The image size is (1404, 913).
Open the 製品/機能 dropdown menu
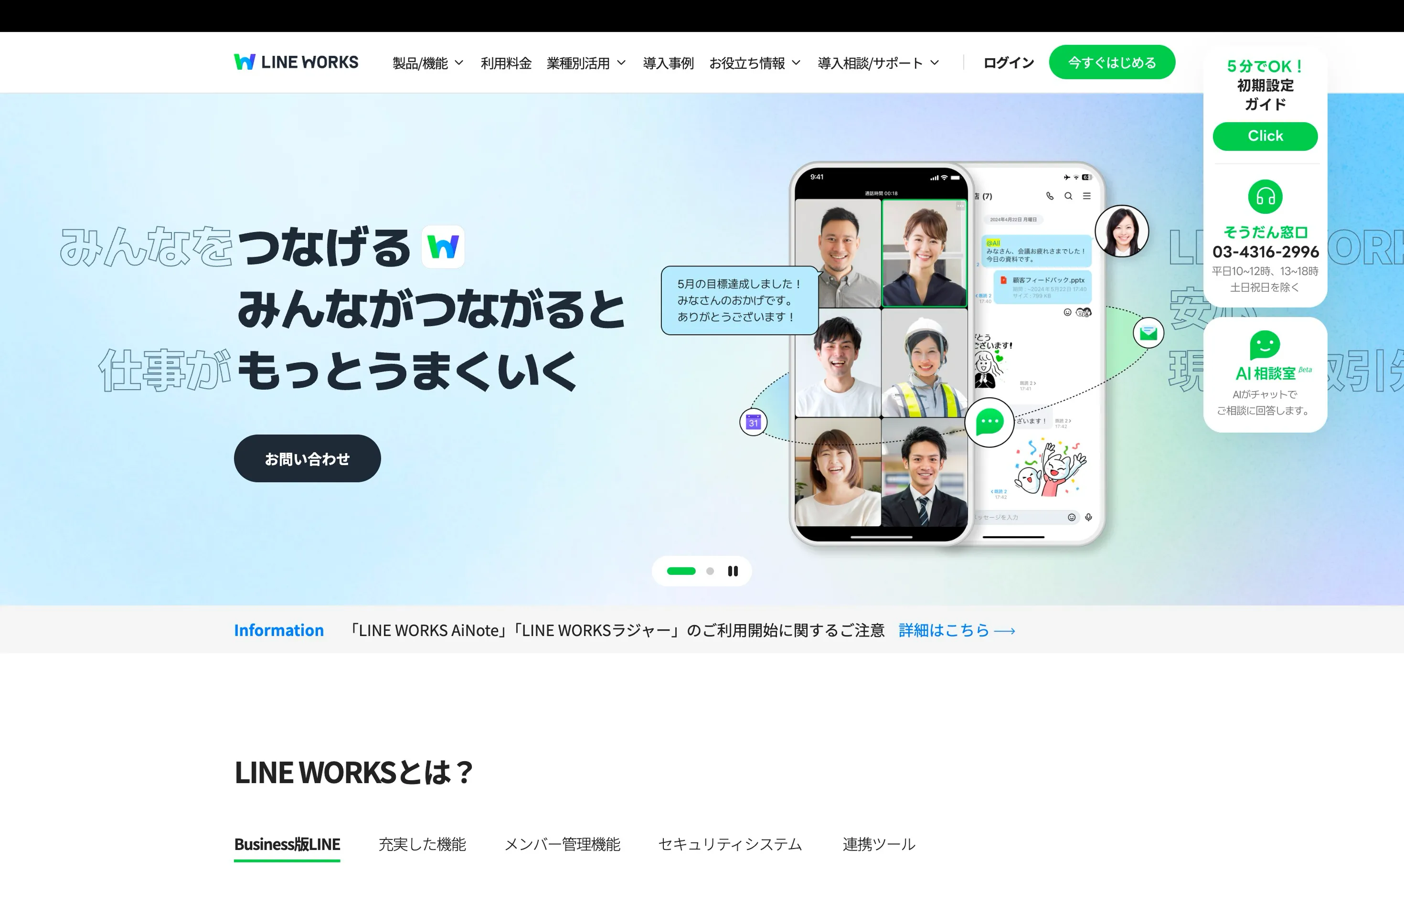[x=428, y=63]
